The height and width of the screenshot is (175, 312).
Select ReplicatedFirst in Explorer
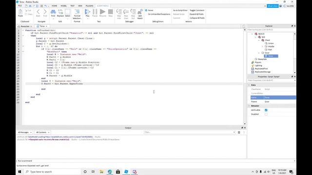pos(261,69)
